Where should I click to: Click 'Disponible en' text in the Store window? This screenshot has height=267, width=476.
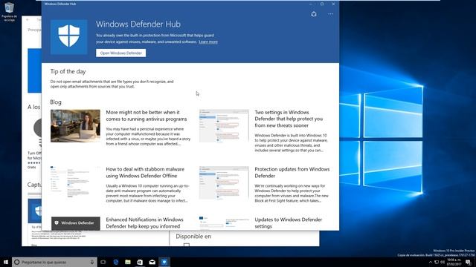pyautogui.click(x=193, y=237)
